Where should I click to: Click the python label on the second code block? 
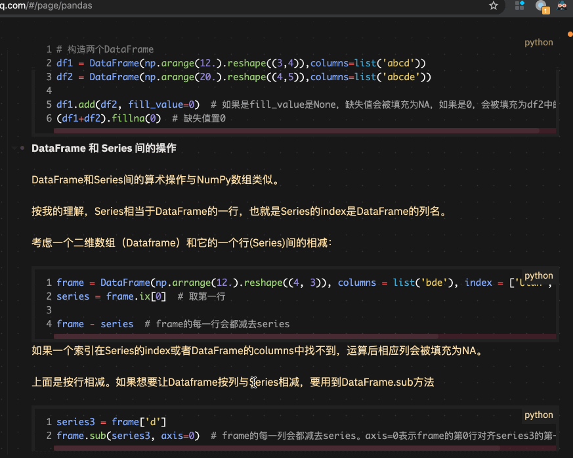538,275
